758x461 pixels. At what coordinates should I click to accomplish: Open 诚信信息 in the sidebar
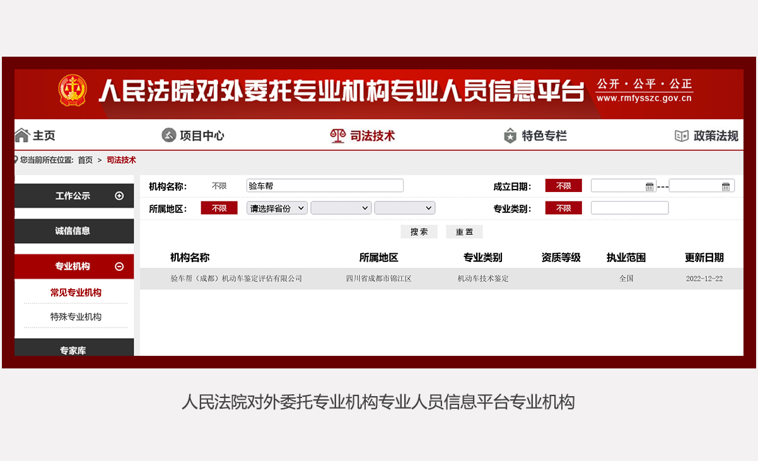pyautogui.click(x=73, y=231)
